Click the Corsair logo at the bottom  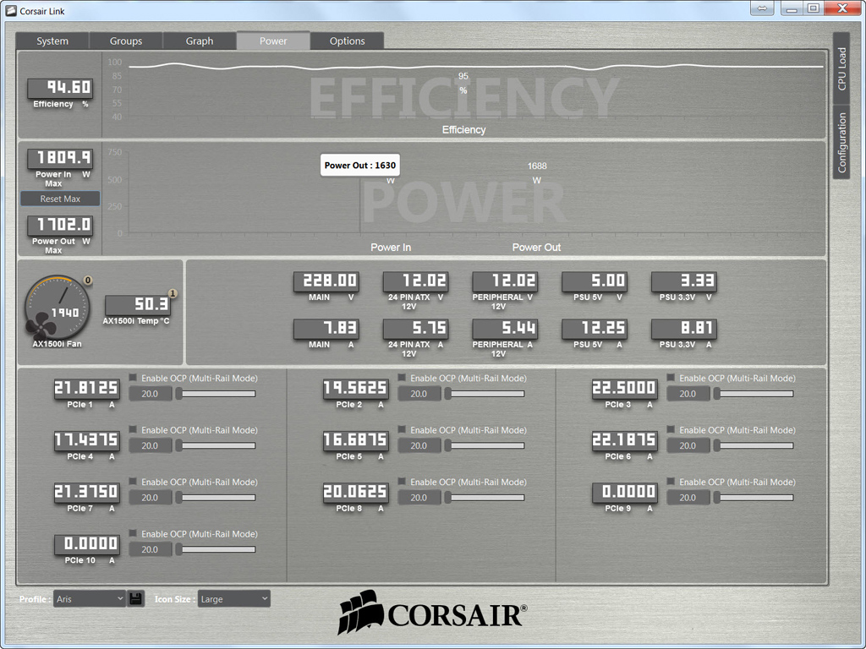[x=432, y=613]
